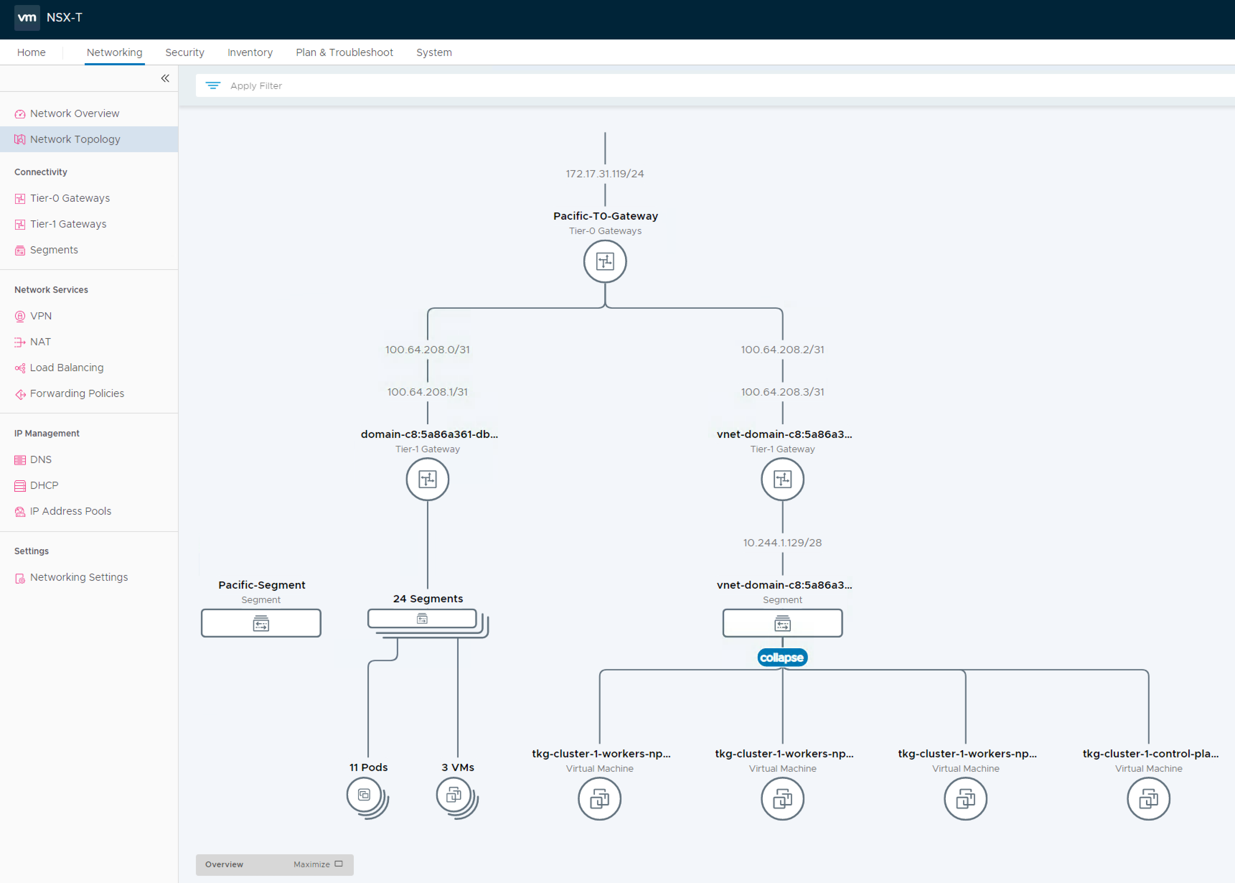Image resolution: width=1235 pixels, height=883 pixels.
Task: Open the Plan & Troubleshoot tab
Action: 344,52
